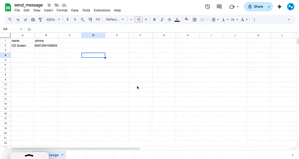
Task: Click the undo icon in toolbar
Action: pyautogui.click(x=18, y=20)
